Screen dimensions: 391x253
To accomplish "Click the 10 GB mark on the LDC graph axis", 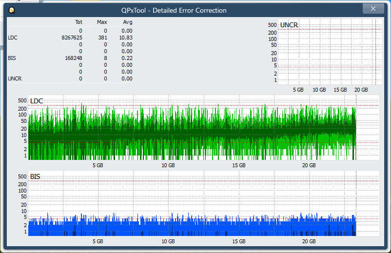I will pos(168,166).
